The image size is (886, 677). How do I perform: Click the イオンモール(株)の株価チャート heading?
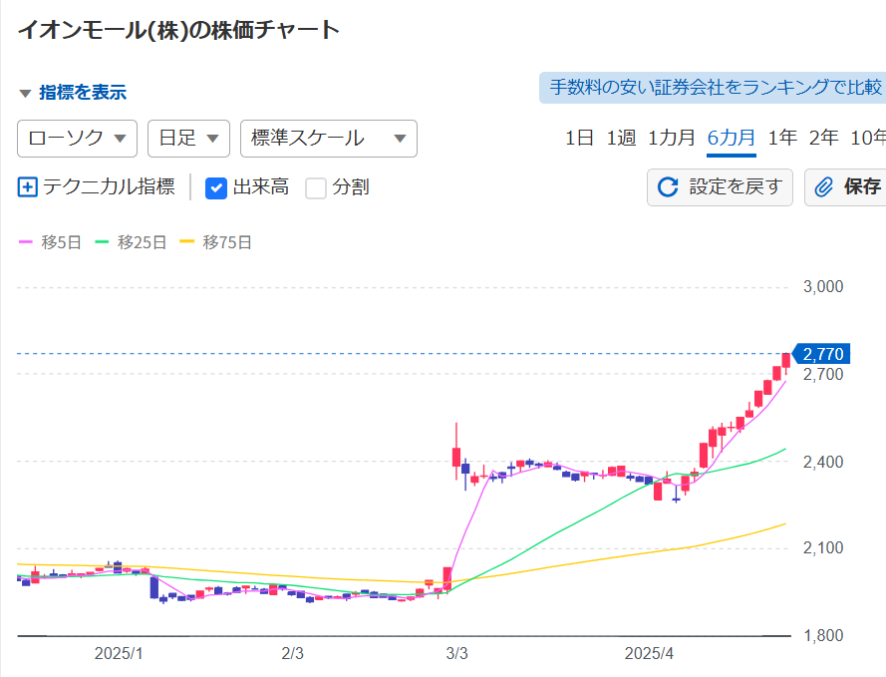coord(178,31)
